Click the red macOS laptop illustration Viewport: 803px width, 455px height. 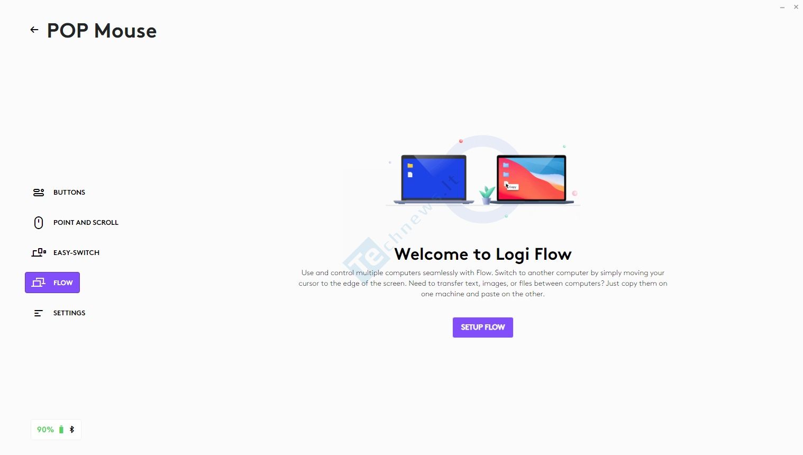[532, 179]
